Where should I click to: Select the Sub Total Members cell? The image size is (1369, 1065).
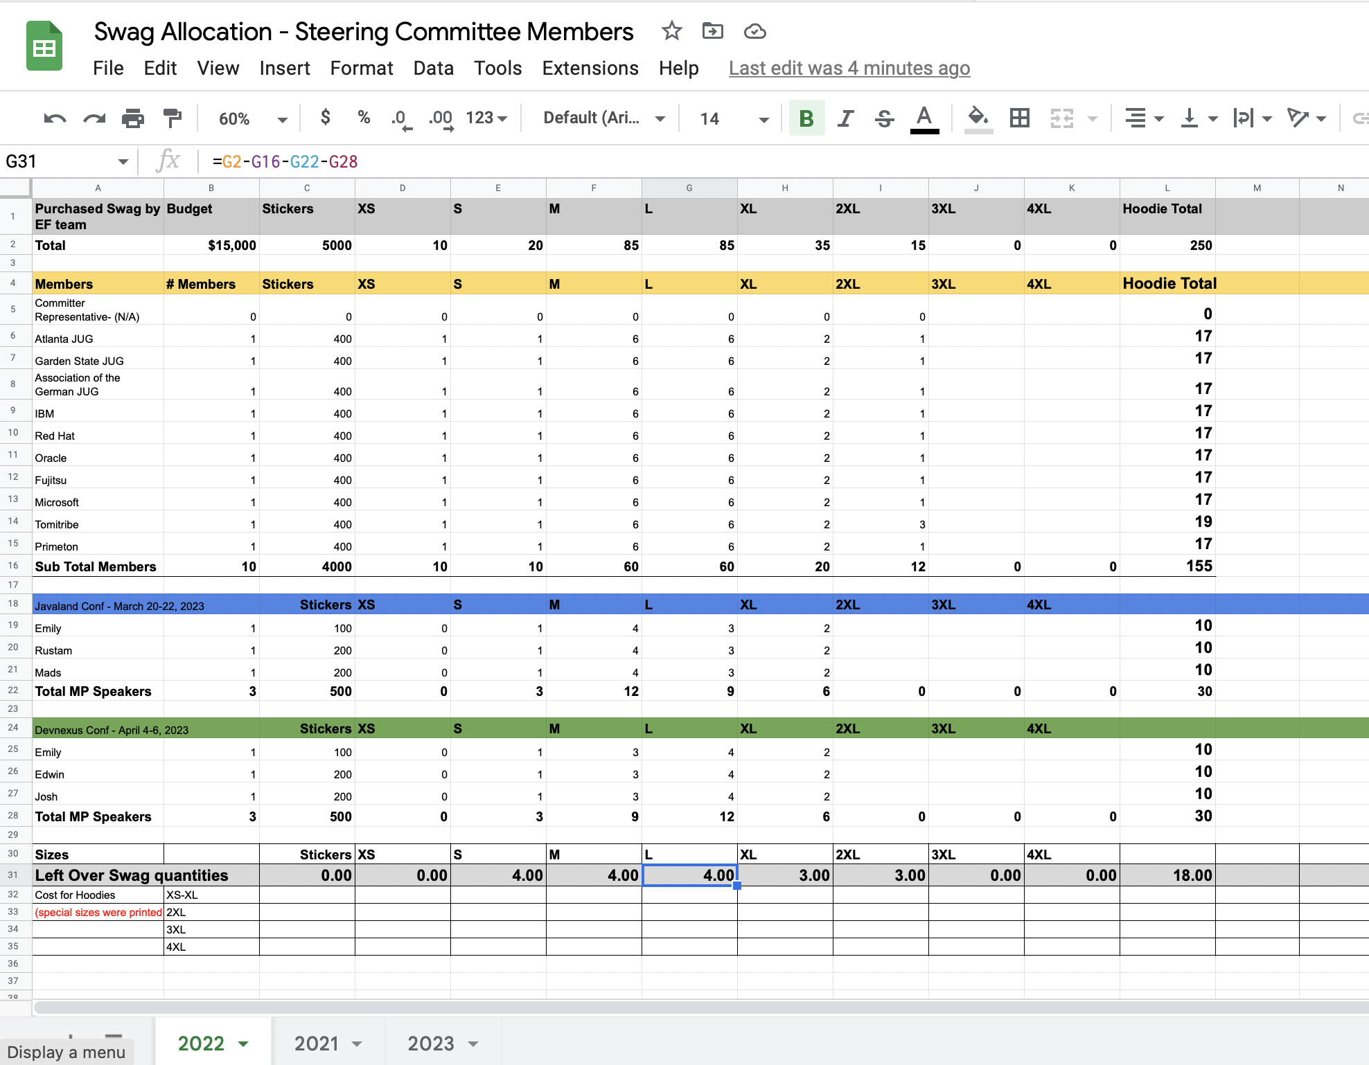click(98, 566)
